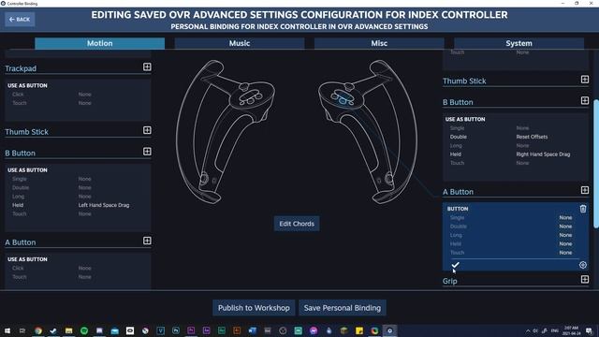Viewport: 599px width, 337px height.
Task: Add a mode to right B Button
Action: click(585, 100)
